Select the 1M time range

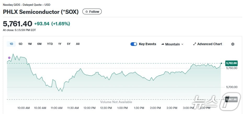pyautogui.click(x=30, y=44)
